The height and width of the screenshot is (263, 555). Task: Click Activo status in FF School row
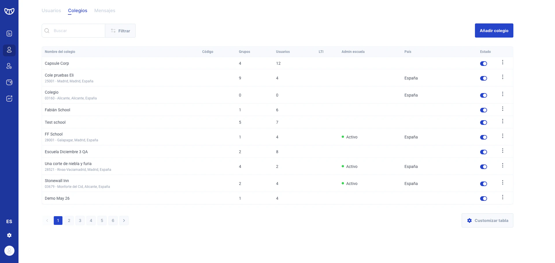point(349,137)
